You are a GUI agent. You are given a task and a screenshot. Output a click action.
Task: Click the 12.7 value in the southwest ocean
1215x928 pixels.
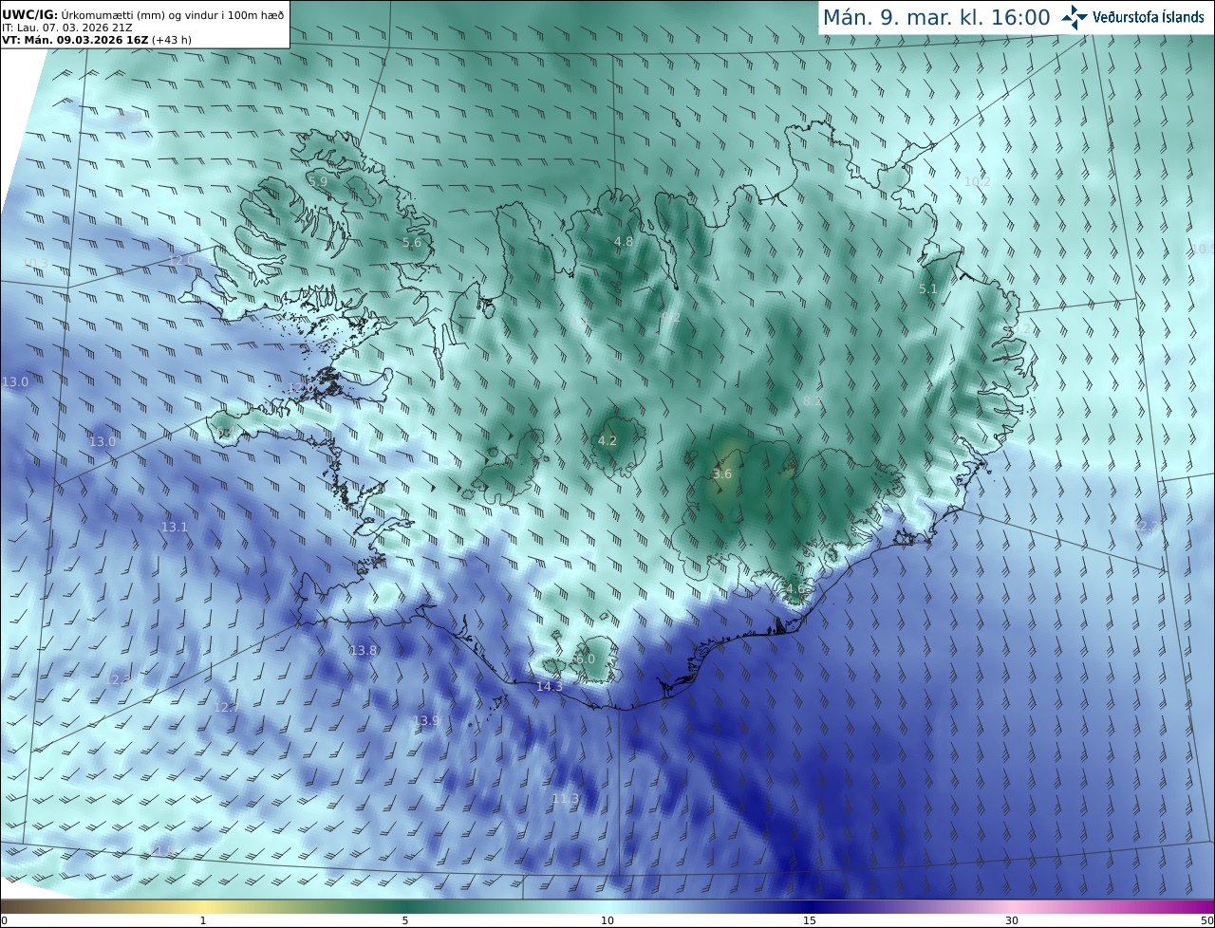point(226,707)
